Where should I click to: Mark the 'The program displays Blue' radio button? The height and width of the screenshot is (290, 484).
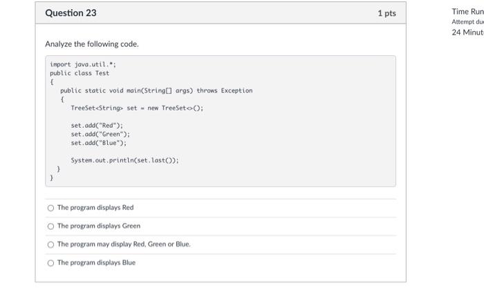pos(50,262)
